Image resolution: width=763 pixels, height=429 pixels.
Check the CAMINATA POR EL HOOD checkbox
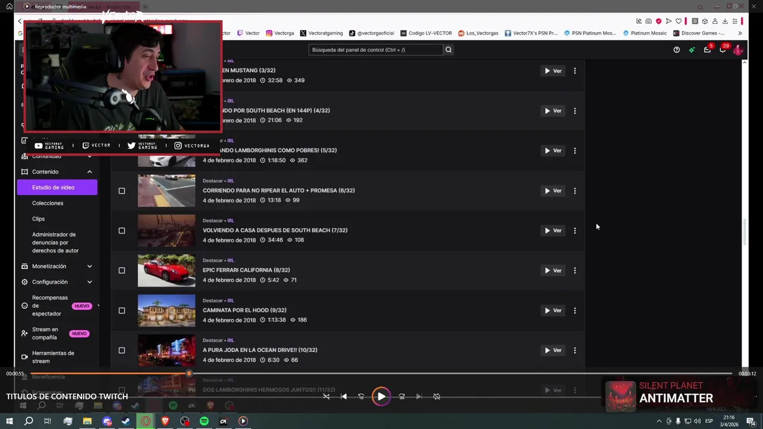(x=122, y=310)
